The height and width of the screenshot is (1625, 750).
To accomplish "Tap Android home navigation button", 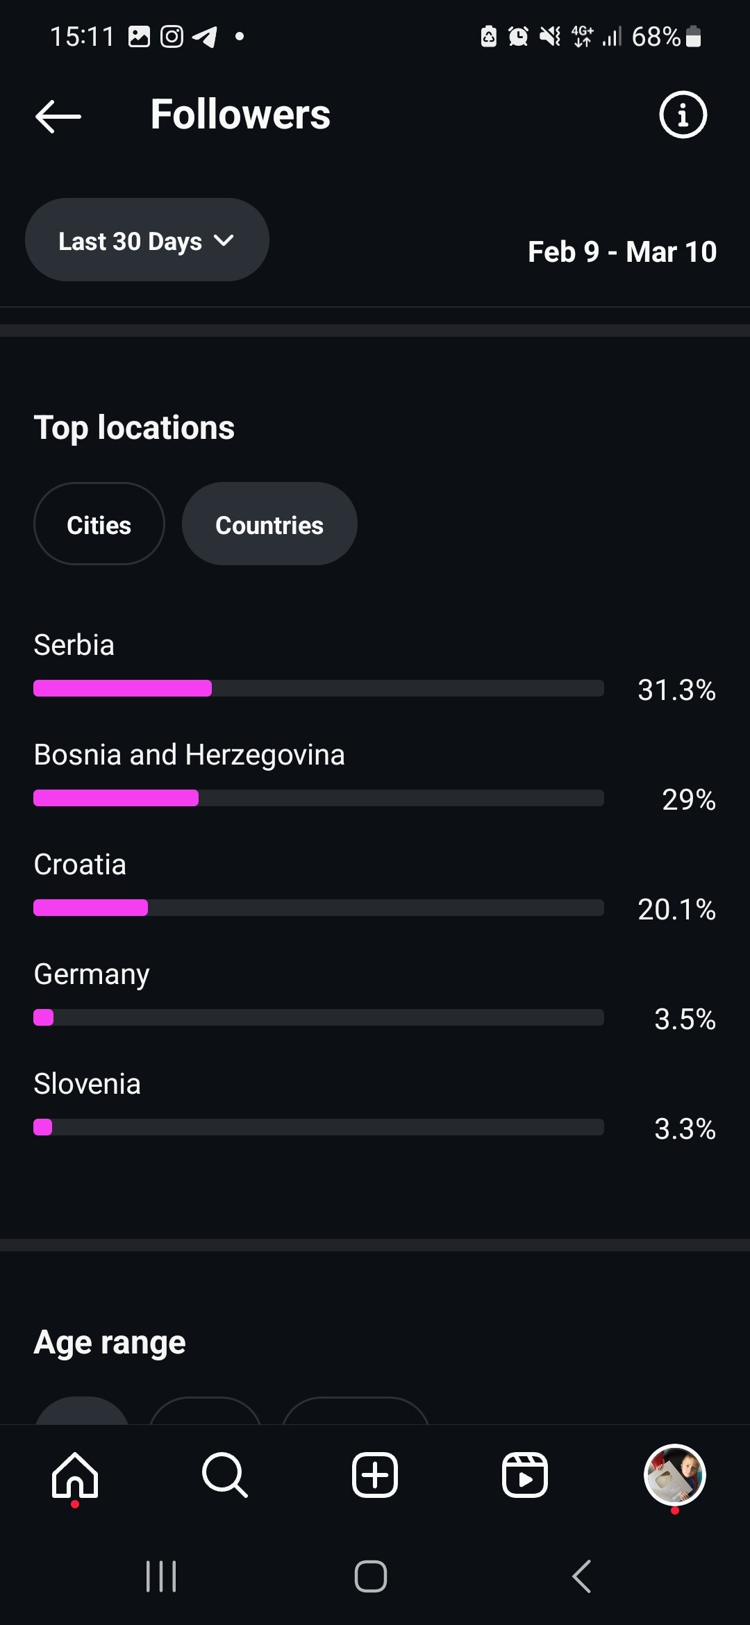I will pyautogui.click(x=371, y=1576).
